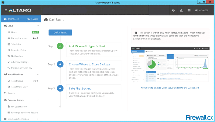Click the Retention Policy clock icon
The height and width of the screenshot is (122, 215).
coord(9,50)
